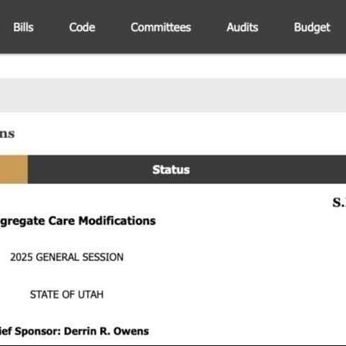The height and width of the screenshot is (346, 346).
Task: Click dark nav bar space between Committees and Audits
Action: 209,27
